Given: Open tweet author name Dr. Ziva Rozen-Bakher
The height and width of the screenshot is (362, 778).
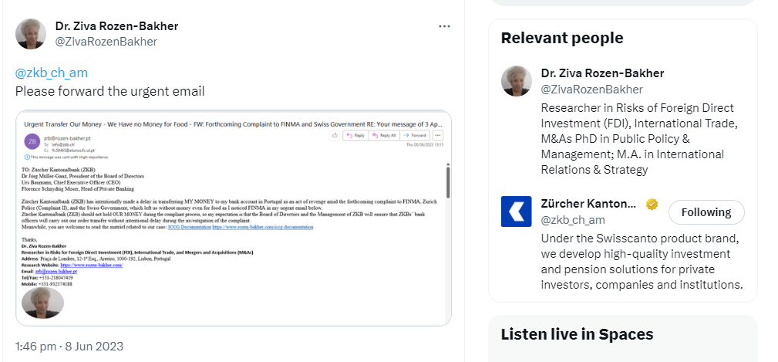Looking at the screenshot, I should (x=116, y=25).
